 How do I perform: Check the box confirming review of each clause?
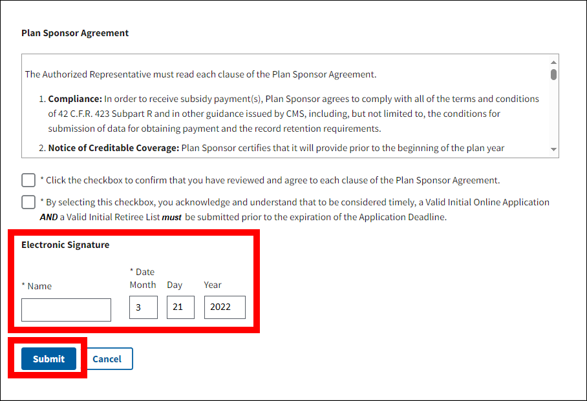[28, 180]
